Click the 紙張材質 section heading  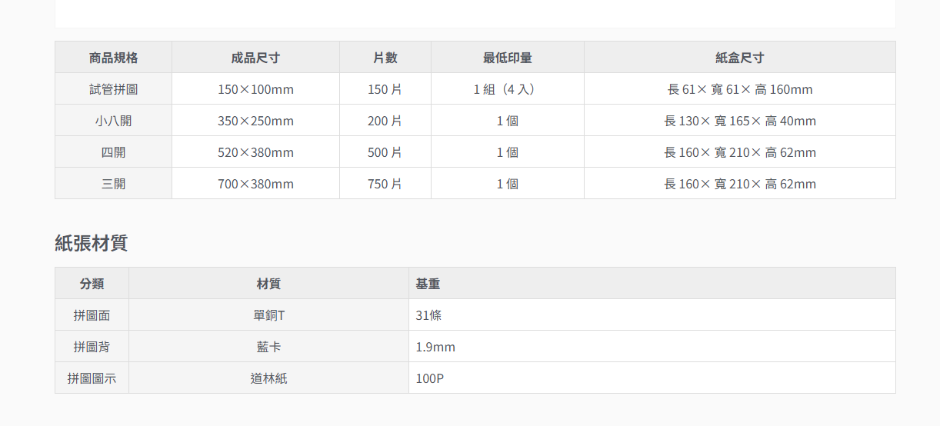(91, 243)
